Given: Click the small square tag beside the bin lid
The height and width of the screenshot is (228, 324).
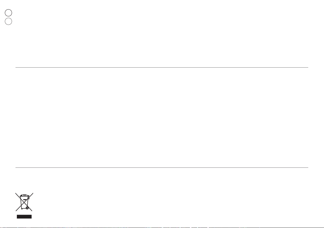Looking at the screenshot, I should (29, 198).
